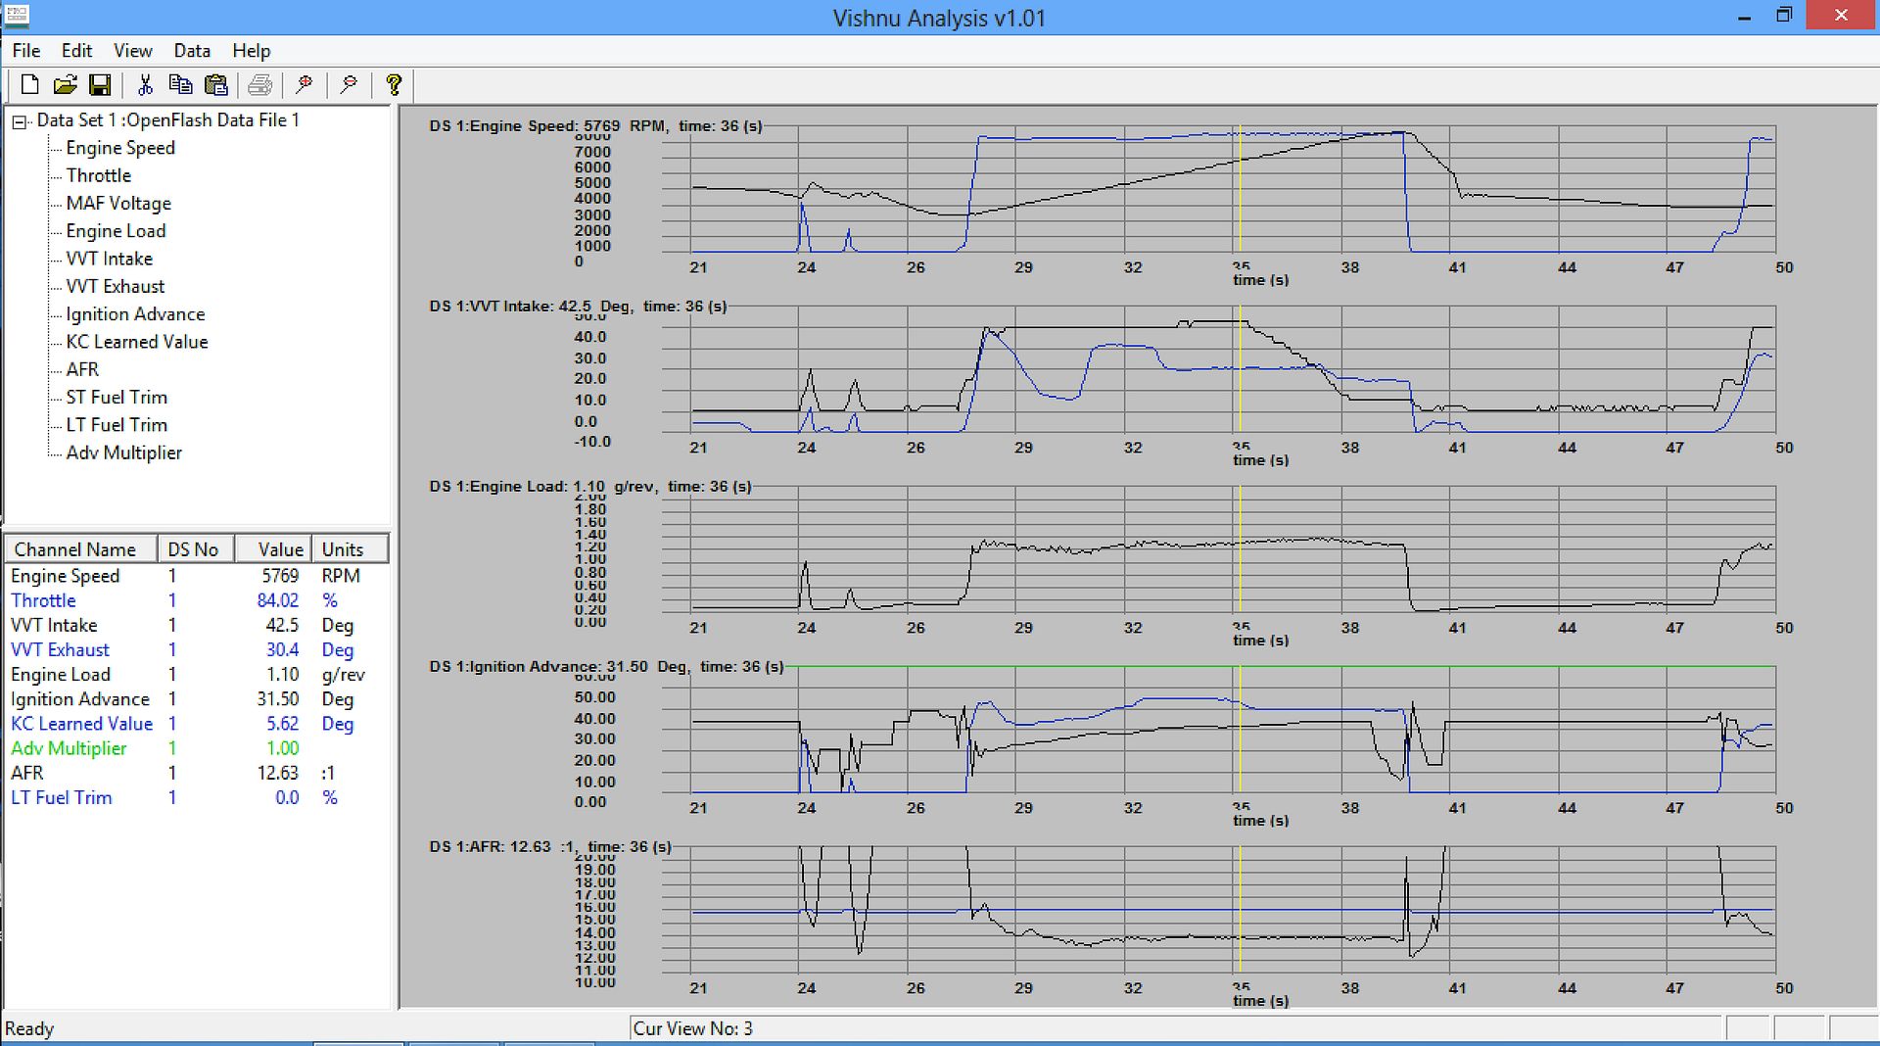Screen dimensions: 1880x1046
Task: Click the Cut scissors icon
Action: (145, 85)
